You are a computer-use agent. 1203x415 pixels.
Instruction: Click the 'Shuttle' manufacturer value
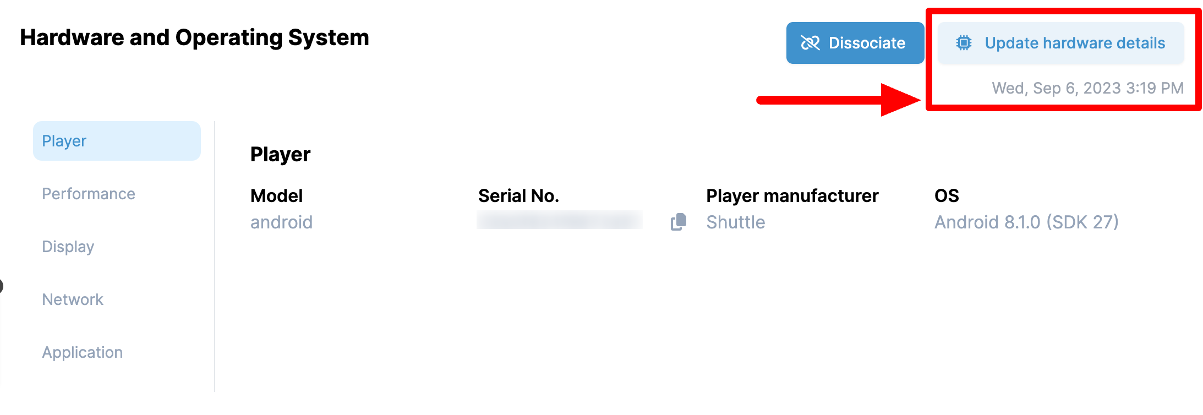tap(736, 222)
